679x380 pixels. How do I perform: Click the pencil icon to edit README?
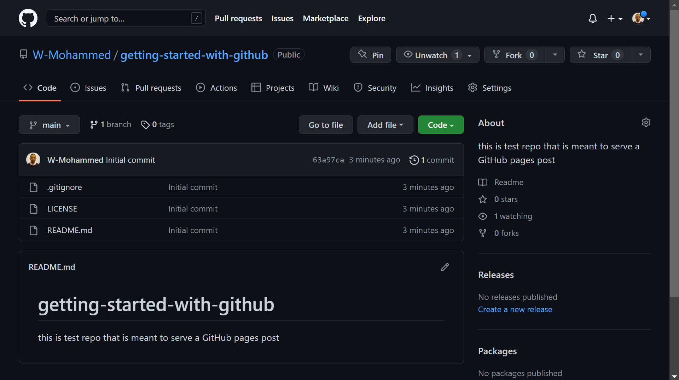[445, 267]
